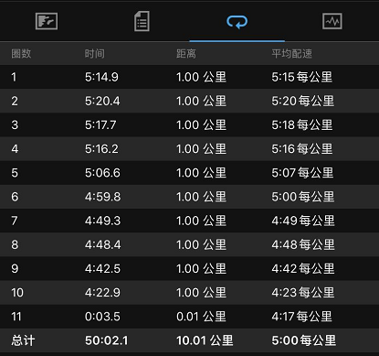Screen dimensions: 379x356
Task: Select lap 6 row with time 4:59.8
Action: pos(189,197)
